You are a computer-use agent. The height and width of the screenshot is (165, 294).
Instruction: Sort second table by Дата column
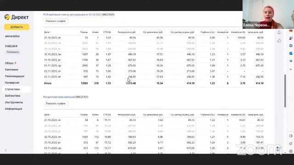point(47,115)
